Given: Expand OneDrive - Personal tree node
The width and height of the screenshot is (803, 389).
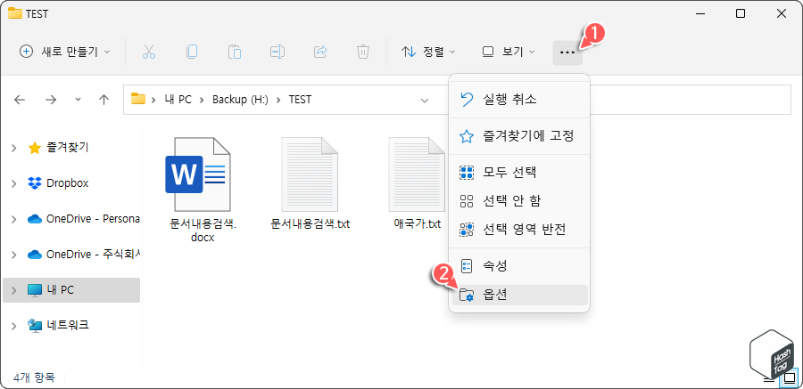Looking at the screenshot, I should coord(13,219).
